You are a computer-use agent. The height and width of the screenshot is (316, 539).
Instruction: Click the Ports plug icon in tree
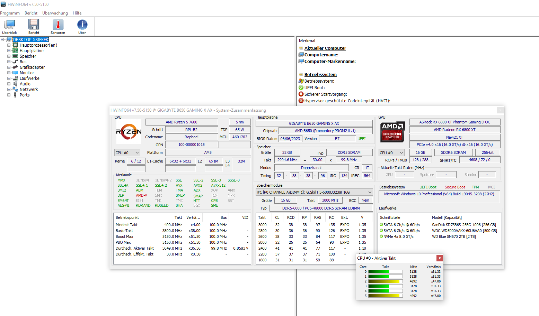(15, 95)
